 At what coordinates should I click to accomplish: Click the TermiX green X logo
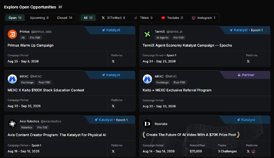pos(147,34)
